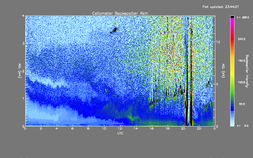Viewport: 253px width, 158px height.
Task: Click the '60.0' colorbar value
Action: click(x=242, y=104)
